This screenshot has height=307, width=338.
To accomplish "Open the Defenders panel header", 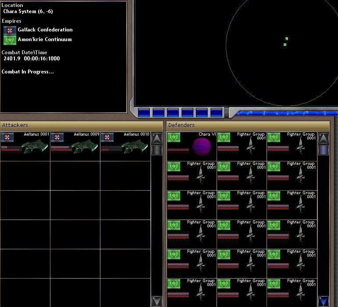I will tap(248, 125).
